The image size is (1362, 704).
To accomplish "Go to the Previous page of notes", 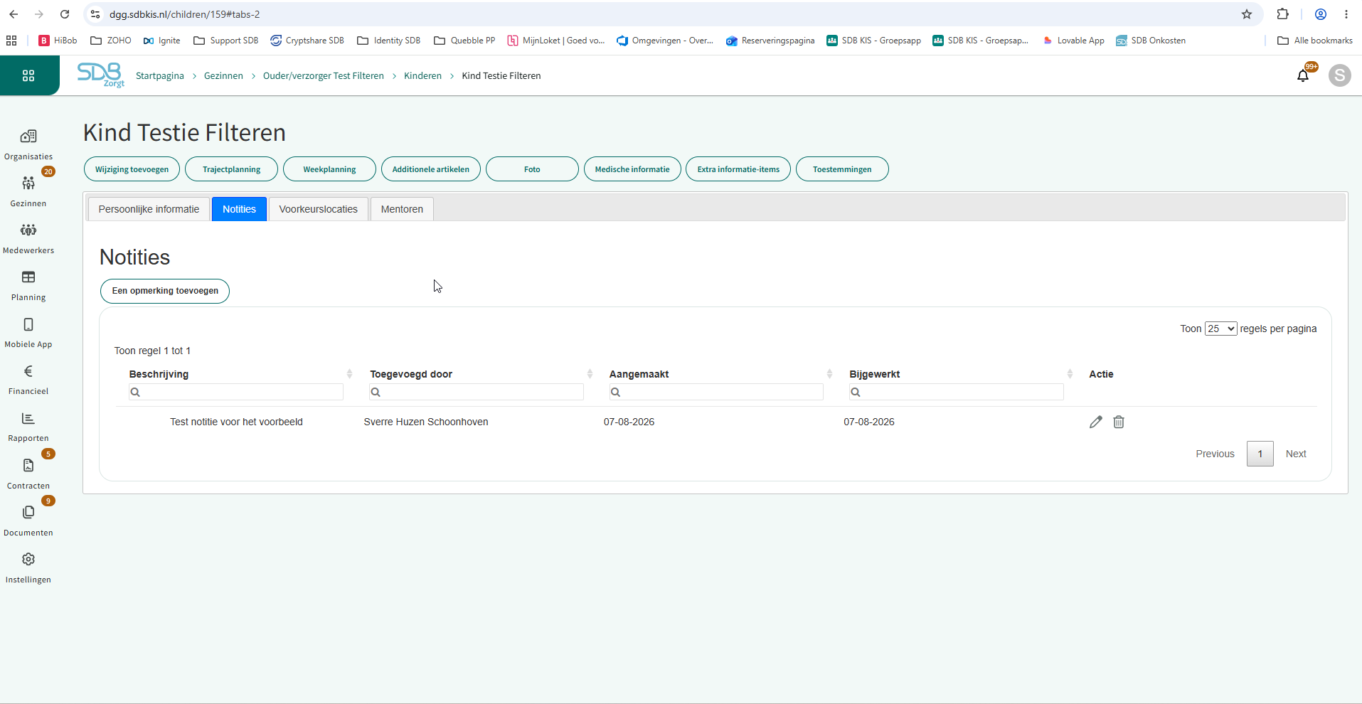I will click(x=1215, y=454).
